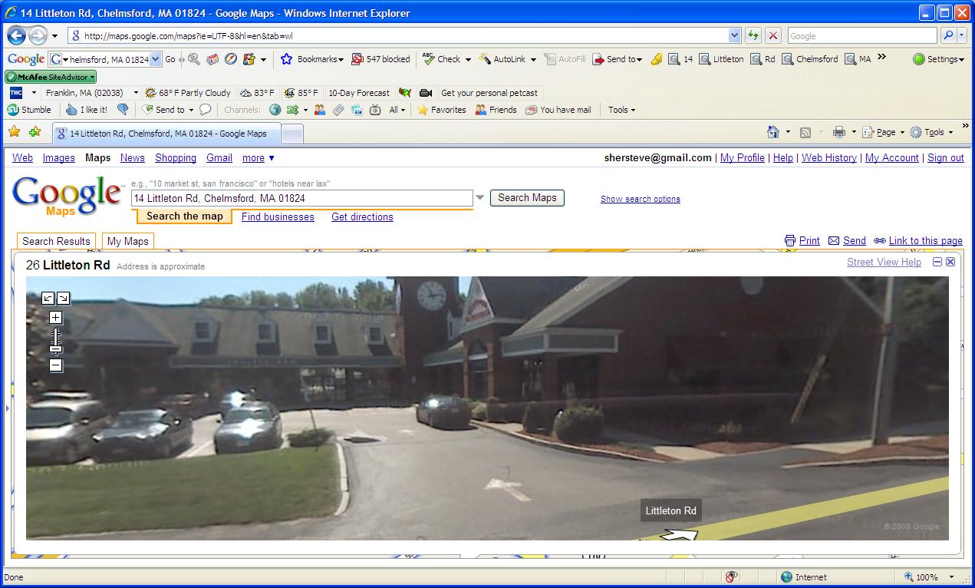Switch to the Search Results tab
Image resolution: width=975 pixels, height=588 pixels.
point(56,241)
